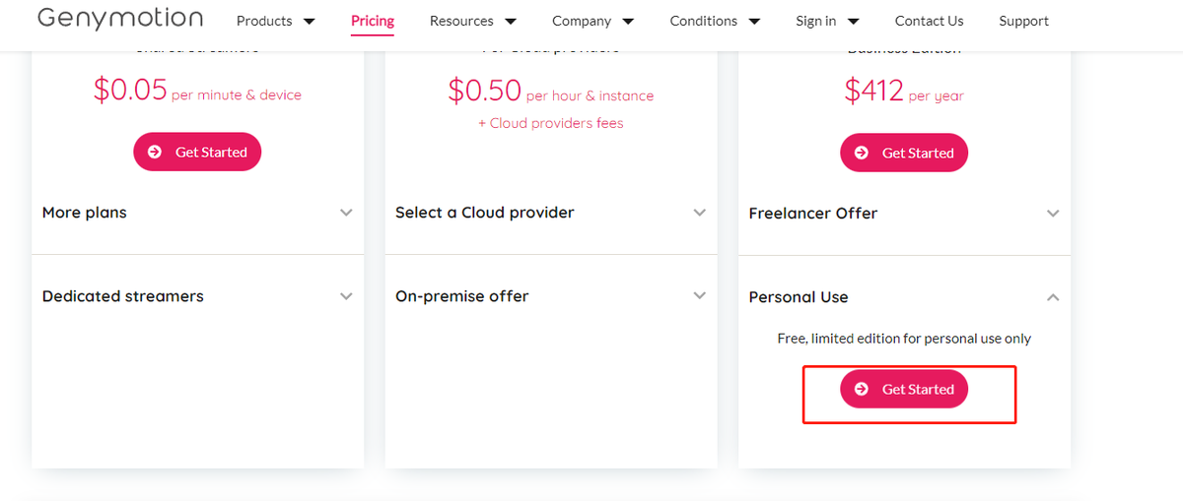Click Get Started under $0.05 per minute plan
This screenshot has height=501, width=1183.
tap(197, 152)
